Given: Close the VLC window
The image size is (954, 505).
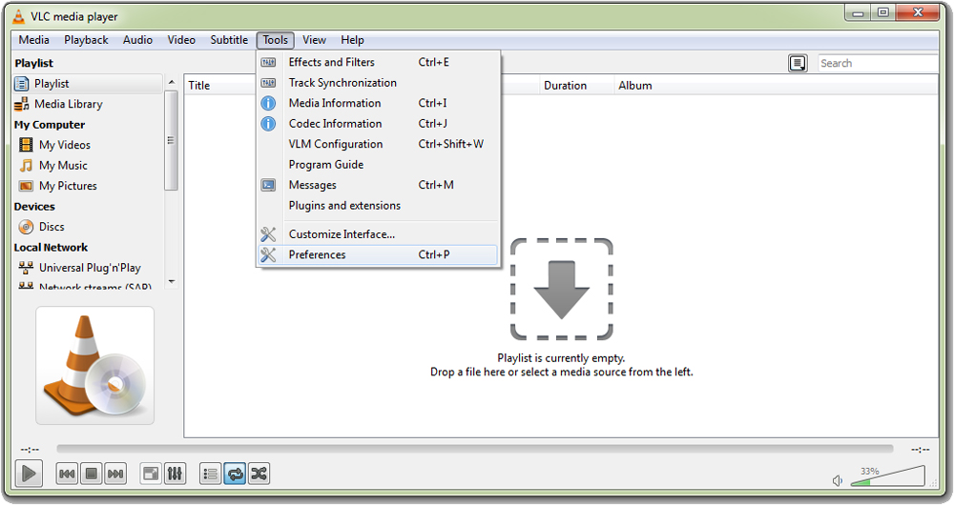Looking at the screenshot, I should (x=919, y=13).
